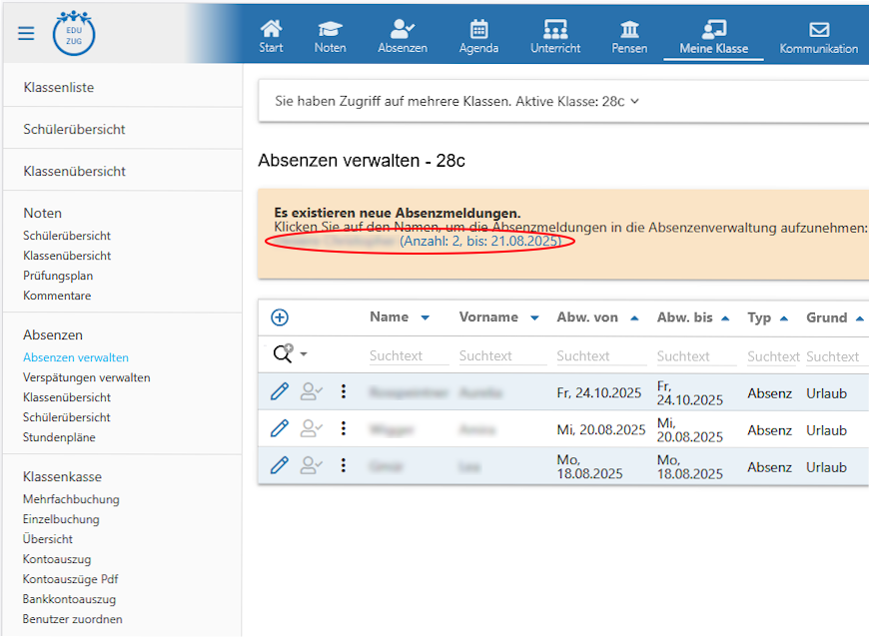
Task: Edit the absence dated Fr, 24.10.2025
Action: pyautogui.click(x=280, y=391)
